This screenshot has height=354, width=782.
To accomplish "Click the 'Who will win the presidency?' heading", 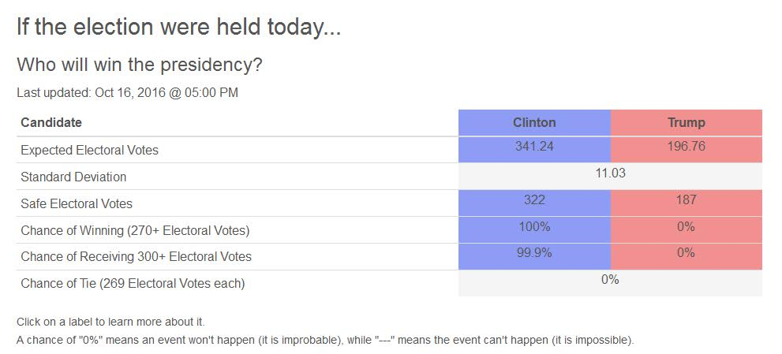I will point(140,65).
